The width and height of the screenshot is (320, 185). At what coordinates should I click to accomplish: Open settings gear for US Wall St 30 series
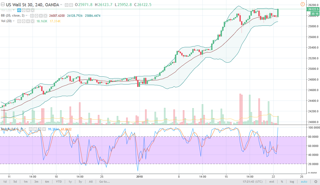coord(71,5)
